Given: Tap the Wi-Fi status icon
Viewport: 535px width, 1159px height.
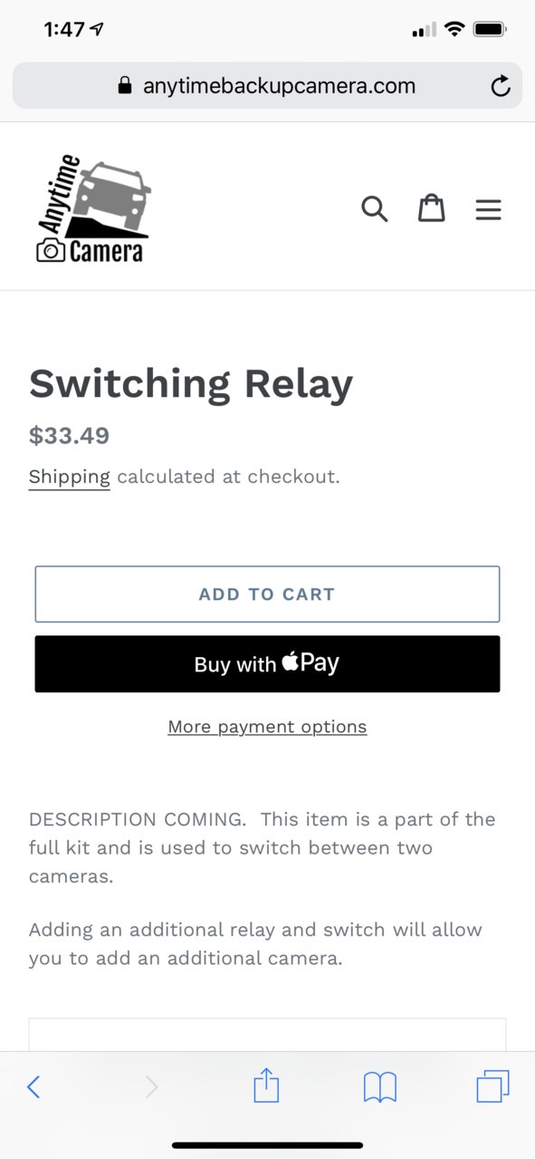Looking at the screenshot, I should (x=454, y=29).
